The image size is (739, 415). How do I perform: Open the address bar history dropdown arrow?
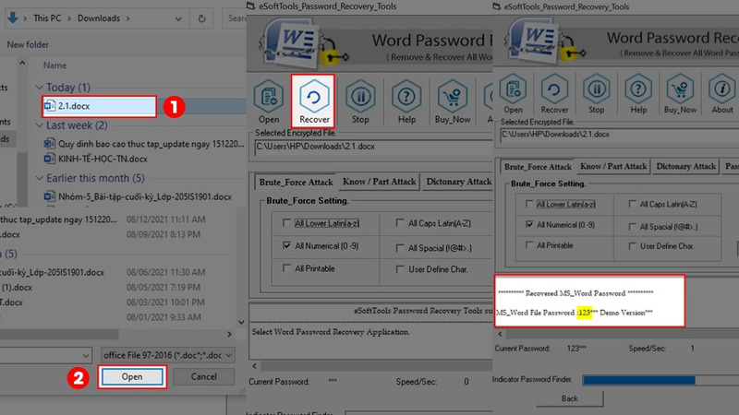(178, 18)
